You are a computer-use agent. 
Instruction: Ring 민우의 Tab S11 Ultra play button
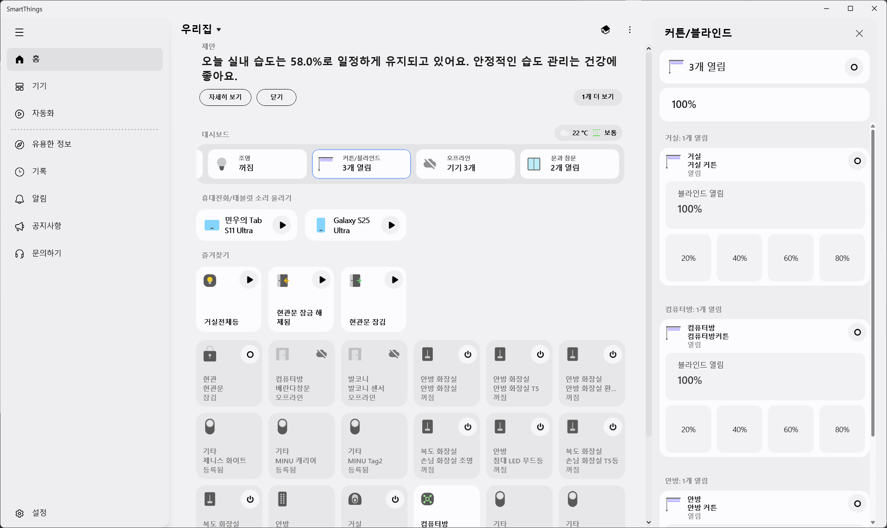click(282, 225)
